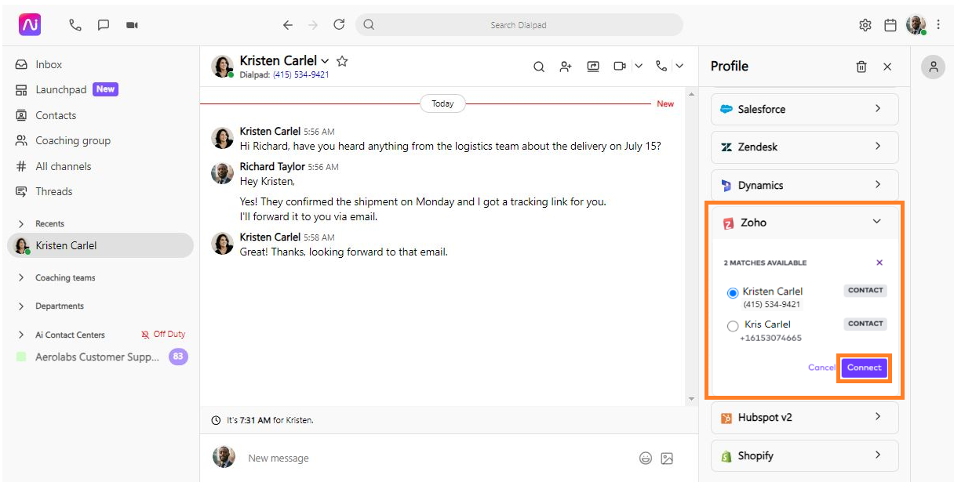Click the chat scrollbar down arrow
Screen dimensions: 954x482
(x=691, y=399)
